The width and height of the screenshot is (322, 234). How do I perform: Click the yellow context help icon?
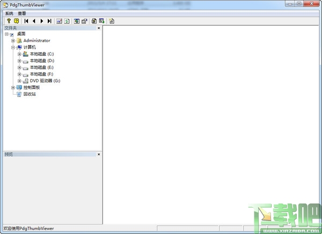pos(16,21)
